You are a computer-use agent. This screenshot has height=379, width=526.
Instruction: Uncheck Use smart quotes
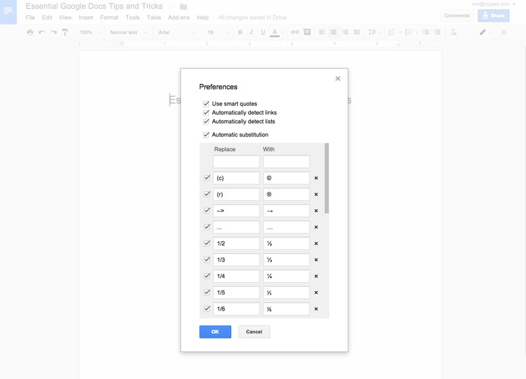coord(206,104)
